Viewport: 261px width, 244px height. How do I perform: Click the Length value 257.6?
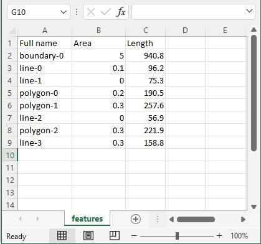point(146,105)
